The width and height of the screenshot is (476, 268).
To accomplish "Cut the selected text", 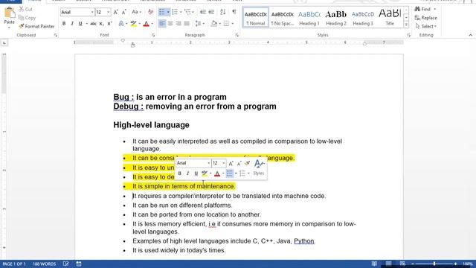I will pyautogui.click(x=25, y=9).
